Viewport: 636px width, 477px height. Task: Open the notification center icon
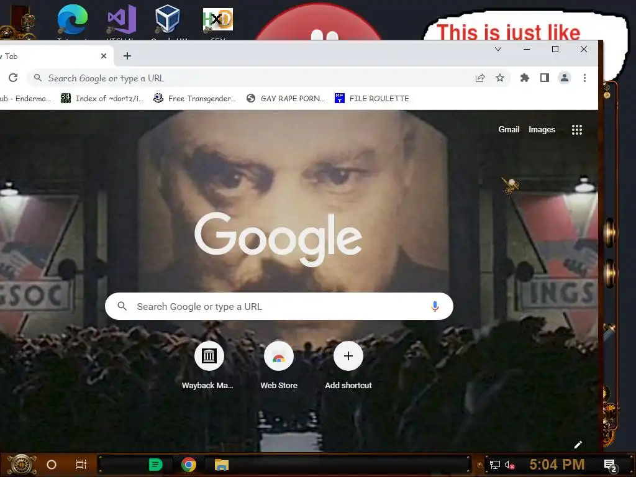click(x=611, y=466)
